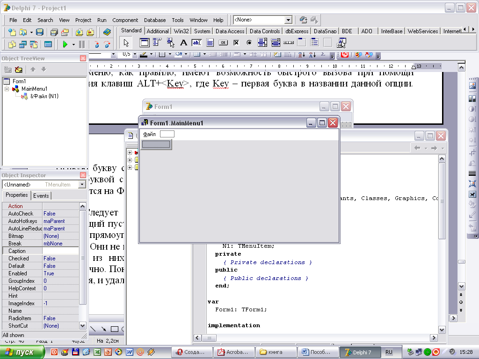Click the View Unit icon
This screenshot has width=479, height=359.
(x=12, y=44)
